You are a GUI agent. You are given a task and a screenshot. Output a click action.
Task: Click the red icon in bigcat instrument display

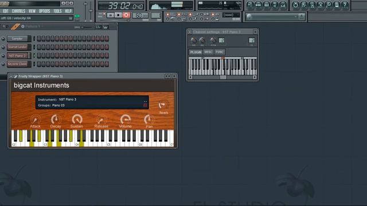click(145, 105)
